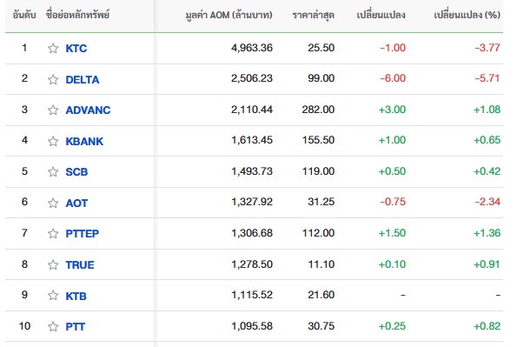Image resolution: width=517 pixels, height=347 pixels.
Task: Sort by the มูลค่า AOM (ล้านบาท) column header
Action: coord(229,15)
